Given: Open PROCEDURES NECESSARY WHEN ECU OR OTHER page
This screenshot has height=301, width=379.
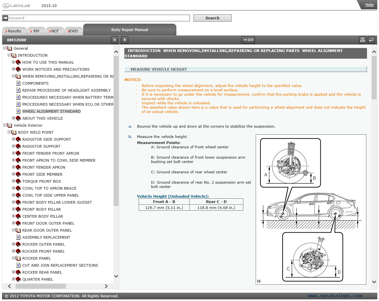Looking at the screenshot, I should pos(68,104).
